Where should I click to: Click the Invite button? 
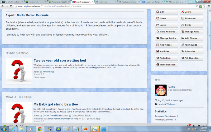click(191, 25)
